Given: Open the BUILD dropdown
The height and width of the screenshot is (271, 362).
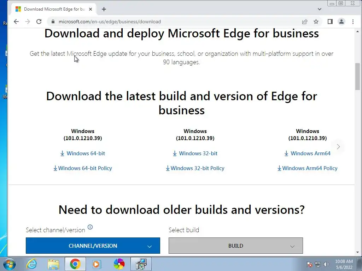Looking at the screenshot, I should [236, 246].
